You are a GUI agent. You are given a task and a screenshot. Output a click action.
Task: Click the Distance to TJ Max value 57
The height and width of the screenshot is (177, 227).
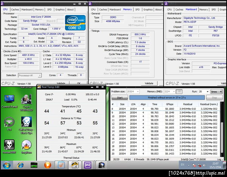(63, 123)
